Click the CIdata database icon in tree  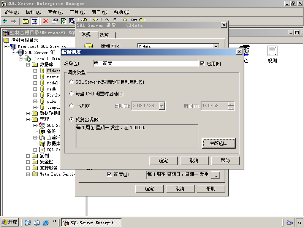[x=42, y=71]
